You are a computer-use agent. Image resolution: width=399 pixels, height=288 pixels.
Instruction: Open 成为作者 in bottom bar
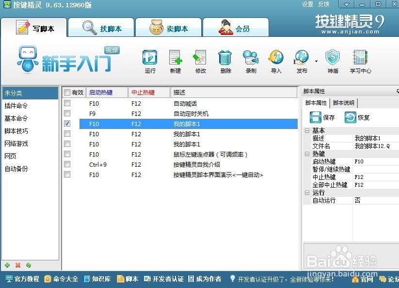(205, 279)
